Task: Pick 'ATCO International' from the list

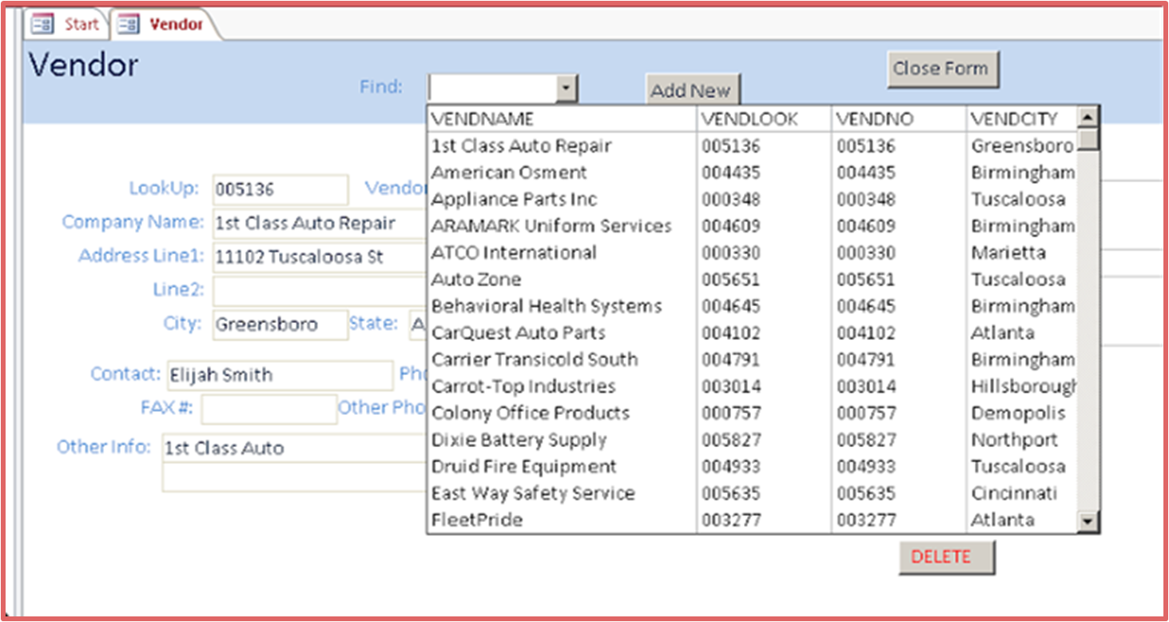Action: pyautogui.click(x=751, y=253)
